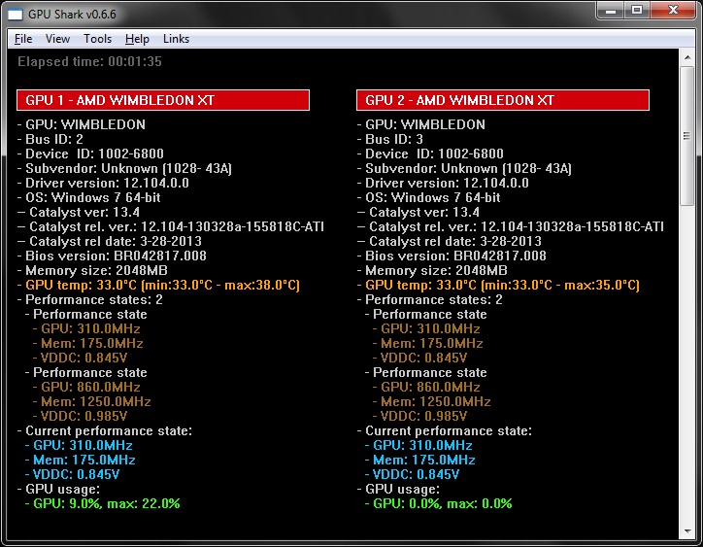Click GPU 2 'OS: Windows 7 64-bit' line
The image size is (703, 547).
(x=428, y=197)
